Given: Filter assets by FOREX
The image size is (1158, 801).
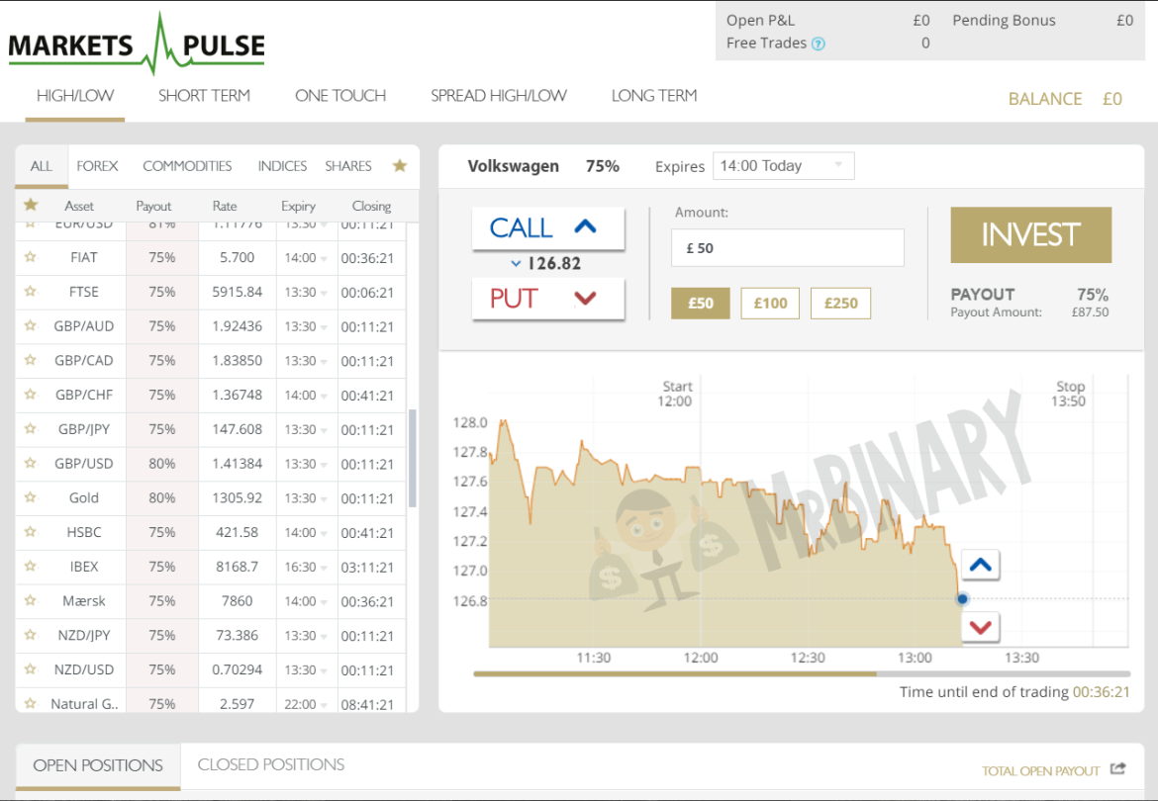Looking at the screenshot, I should (97, 166).
